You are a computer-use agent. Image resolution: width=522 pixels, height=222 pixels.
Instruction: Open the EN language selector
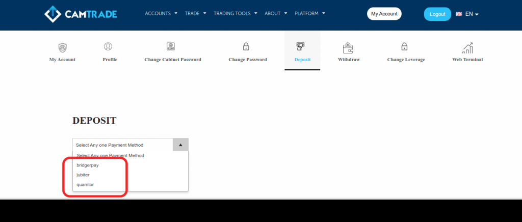pyautogui.click(x=472, y=14)
